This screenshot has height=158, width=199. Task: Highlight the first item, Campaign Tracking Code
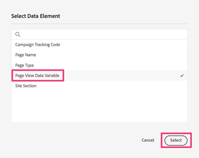coord(38,45)
